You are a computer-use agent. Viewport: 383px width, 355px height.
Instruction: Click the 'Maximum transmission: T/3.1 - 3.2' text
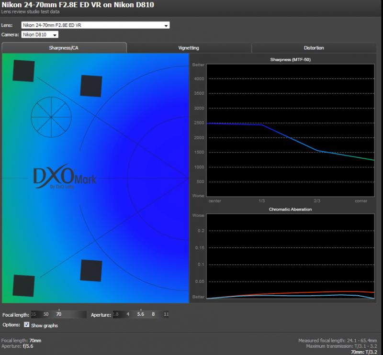pyautogui.click(x=341, y=346)
